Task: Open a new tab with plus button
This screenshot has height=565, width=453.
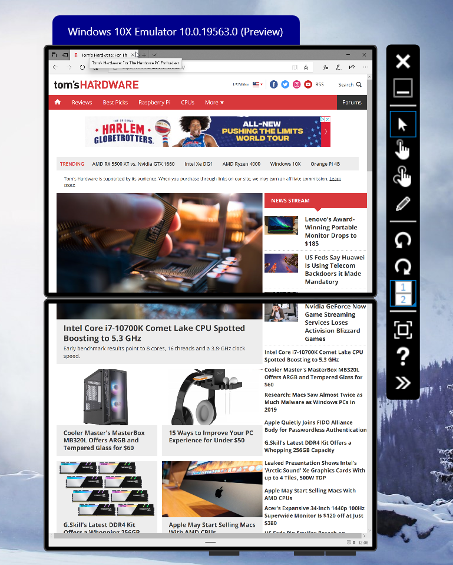Action: pos(144,55)
